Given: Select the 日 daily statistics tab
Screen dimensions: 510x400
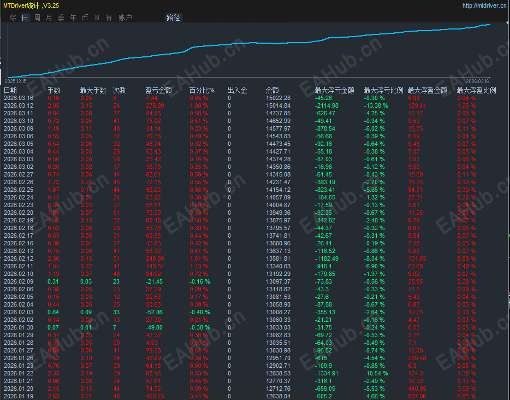Looking at the screenshot, I should coord(25,17).
